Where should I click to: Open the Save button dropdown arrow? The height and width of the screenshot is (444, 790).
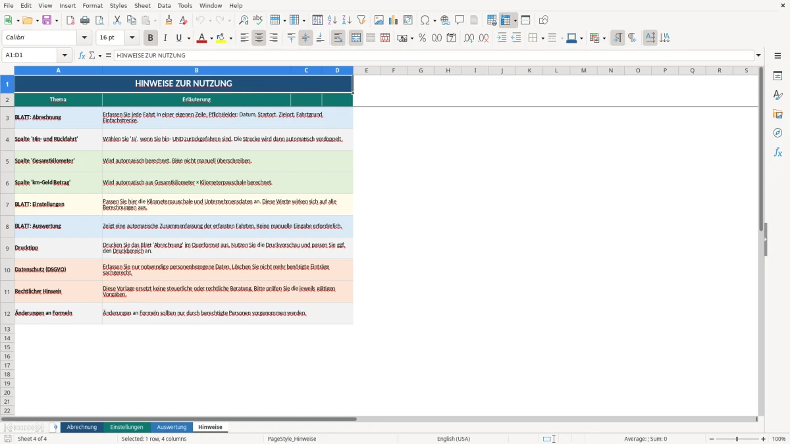57,20
